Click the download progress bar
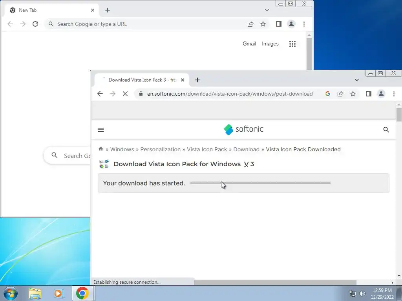Image resolution: width=402 pixels, height=301 pixels. 260,183
